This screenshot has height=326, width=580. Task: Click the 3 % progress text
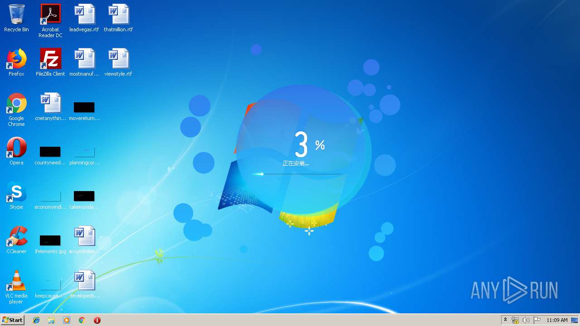pos(309,145)
